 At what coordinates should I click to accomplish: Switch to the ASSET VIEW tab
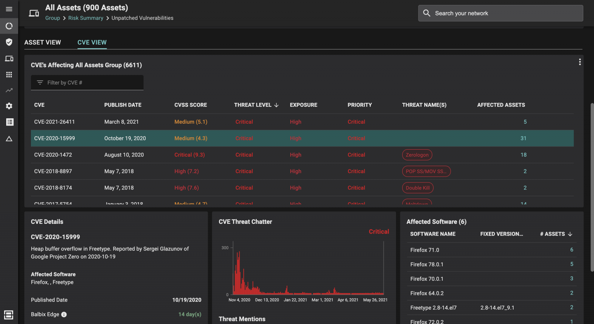click(x=43, y=42)
